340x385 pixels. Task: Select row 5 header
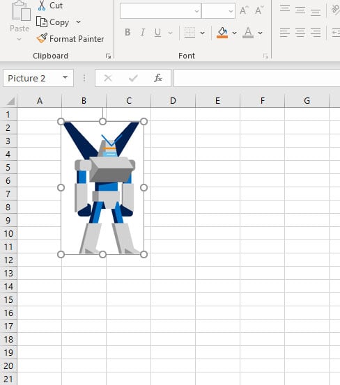(8, 168)
